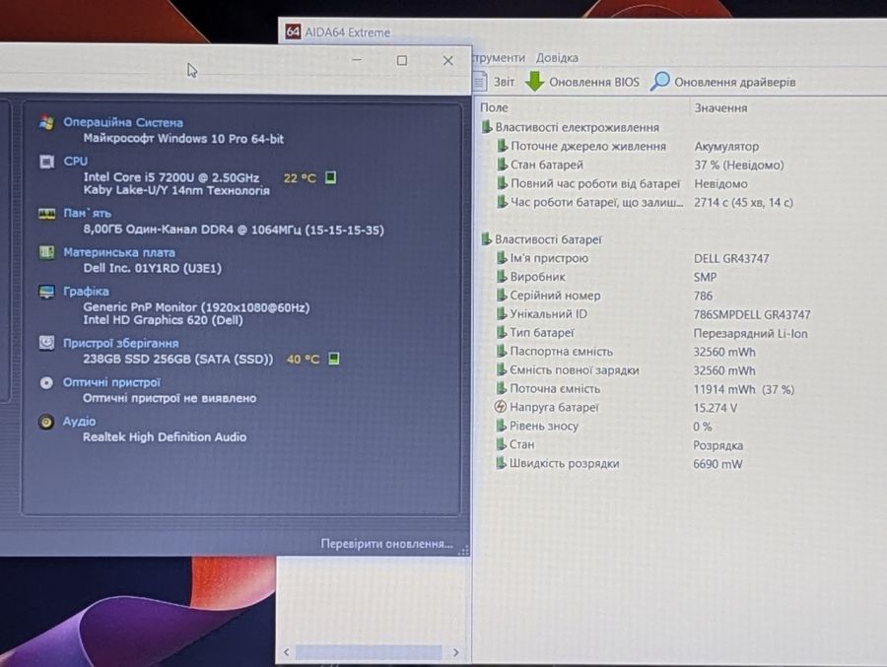Open the Пристрої зберігання section link
Image resolution: width=887 pixels, height=667 pixels.
coord(120,344)
